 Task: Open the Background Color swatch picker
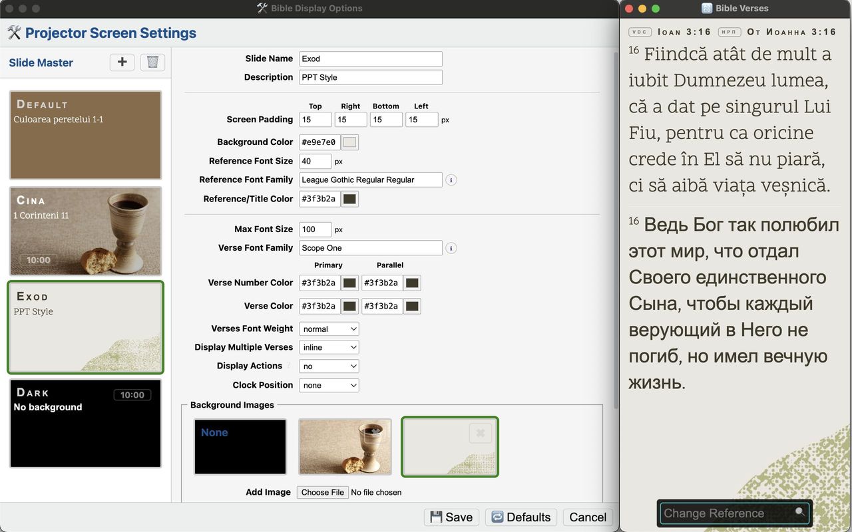349,142
